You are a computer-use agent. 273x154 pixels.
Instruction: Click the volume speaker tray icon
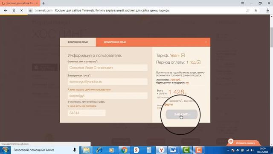pos(252,150)
